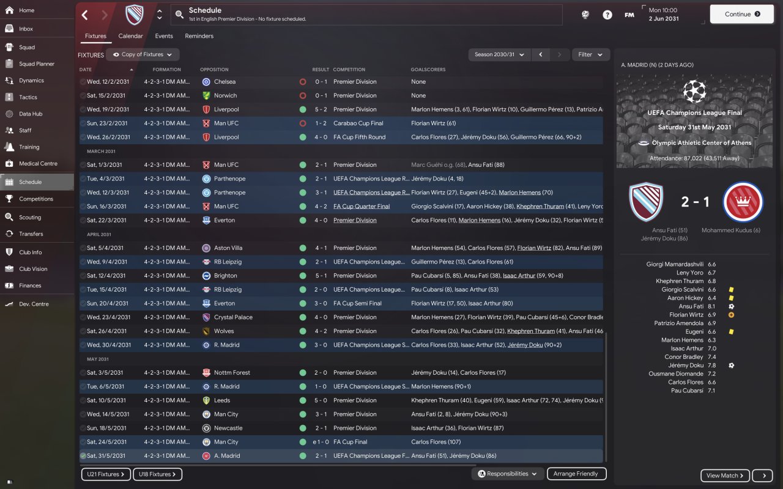Open the Copy of Fixtures view dropdown
This screenshot has width=783, height=489.
[143, 54]
